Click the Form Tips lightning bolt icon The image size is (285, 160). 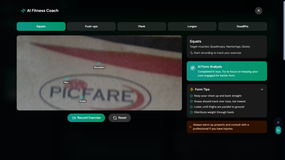click(192, 89)
